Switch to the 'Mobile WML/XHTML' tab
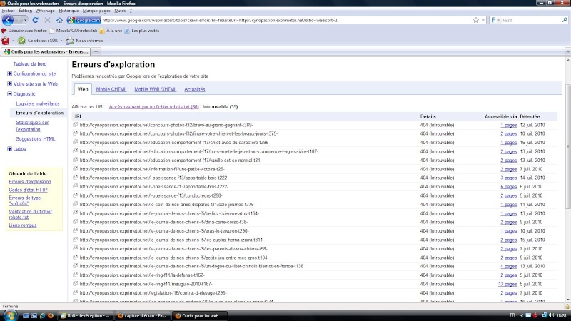The width and height of the screenshot is (571, 321). [155, 89]
